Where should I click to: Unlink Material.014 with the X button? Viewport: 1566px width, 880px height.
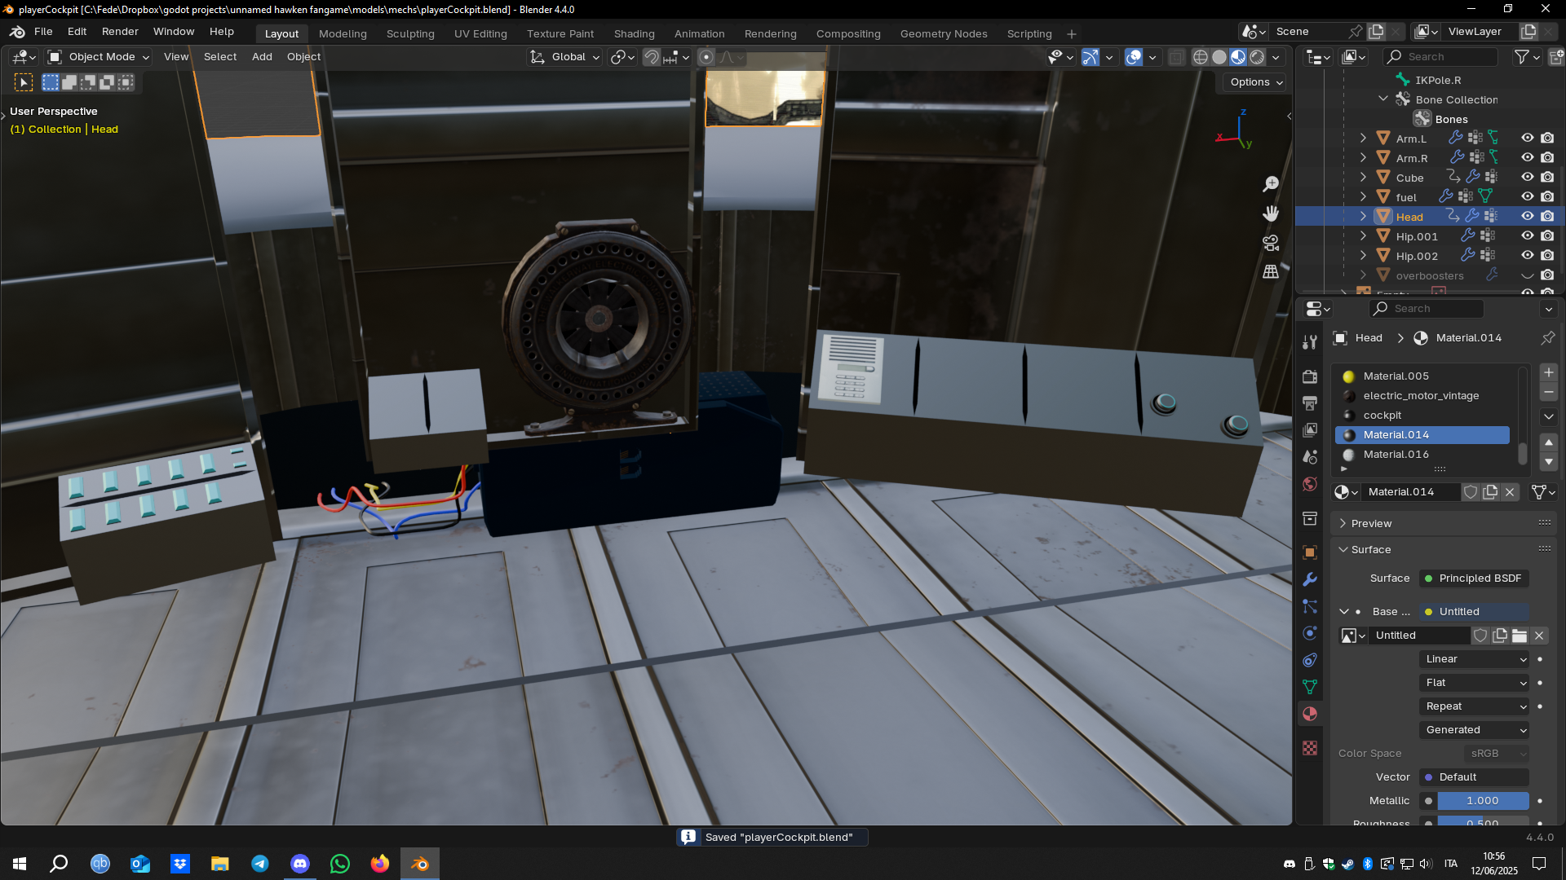tap(1510, 492)
